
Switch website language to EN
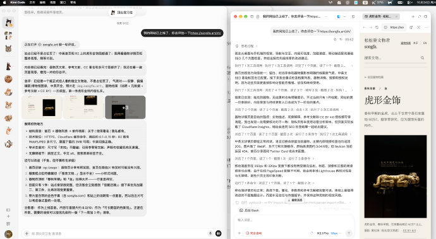pos(425,43)
